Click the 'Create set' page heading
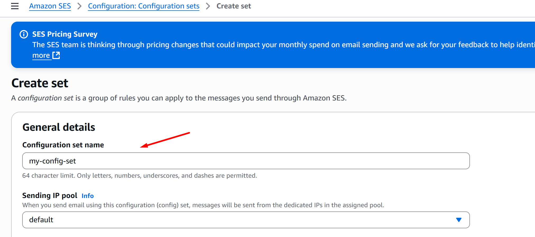The image size is (535, 237). pyautogui.click(x=40, y=83)
